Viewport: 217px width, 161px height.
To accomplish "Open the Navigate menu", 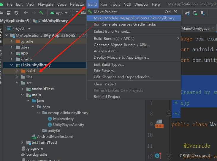I will coord(46,4).
